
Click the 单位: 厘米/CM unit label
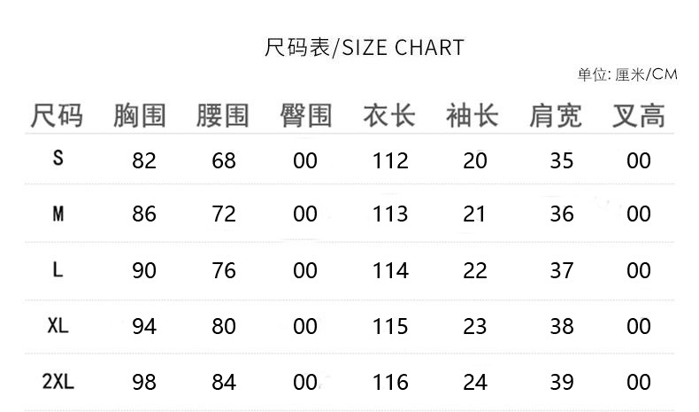coord(626,74)
